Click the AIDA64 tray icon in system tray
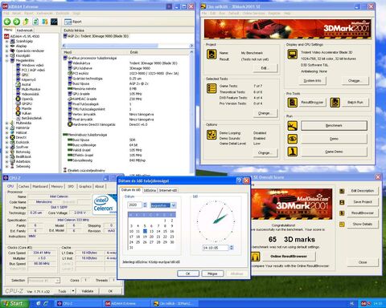The width and height of the screenshot is (386, 308). pyautogui.click(x=363, y=303)
